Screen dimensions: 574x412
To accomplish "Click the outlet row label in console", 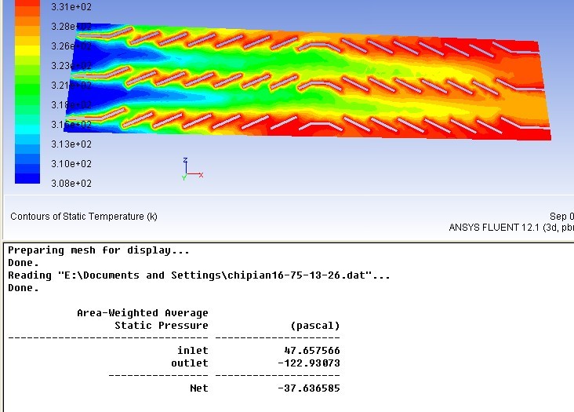I will [190, 363].
